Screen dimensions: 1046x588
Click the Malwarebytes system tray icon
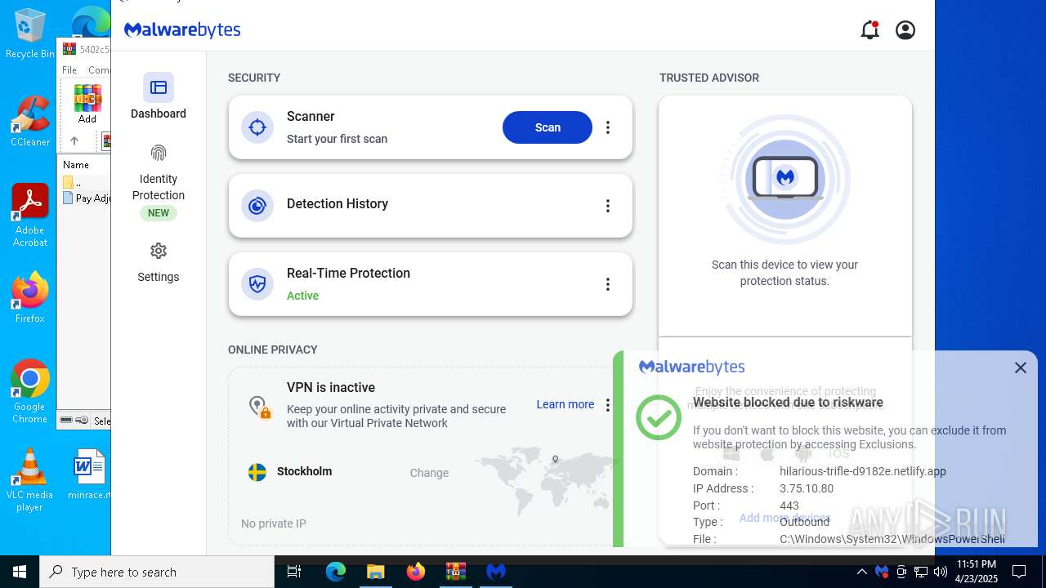tap(882, 572)
